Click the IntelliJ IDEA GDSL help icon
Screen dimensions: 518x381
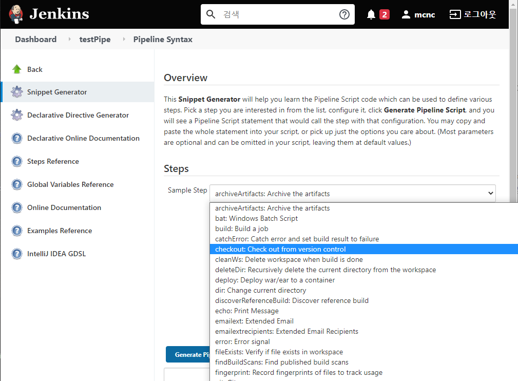(x=17, y=254)
